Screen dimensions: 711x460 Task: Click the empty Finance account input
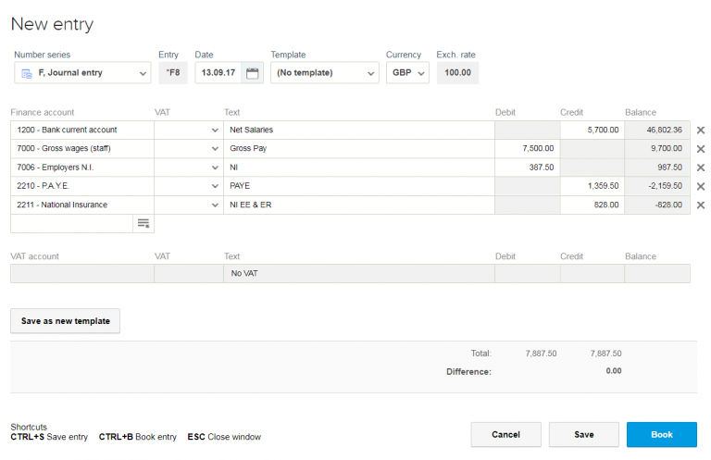[71, 223]
